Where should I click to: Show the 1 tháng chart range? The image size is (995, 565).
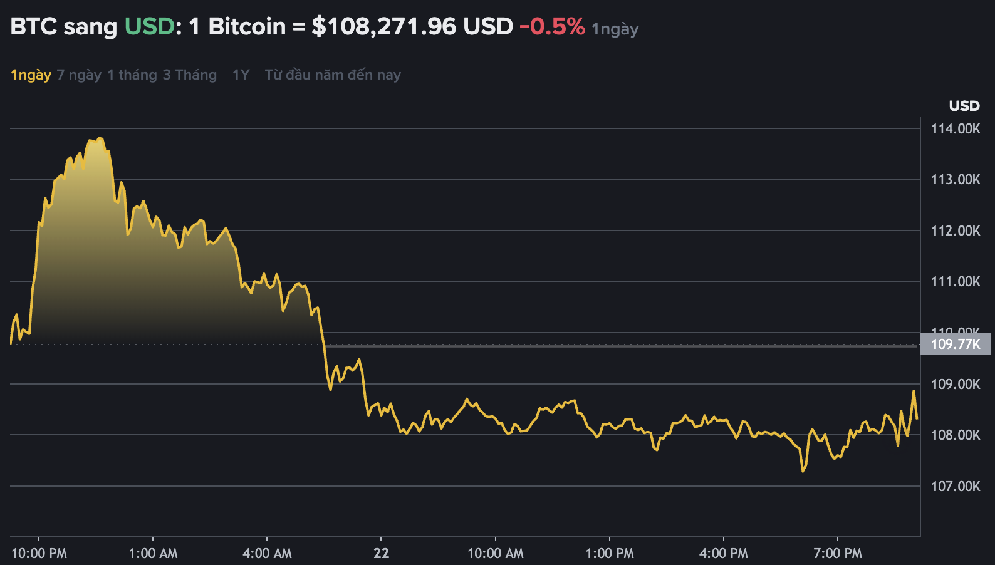point(132,75)
